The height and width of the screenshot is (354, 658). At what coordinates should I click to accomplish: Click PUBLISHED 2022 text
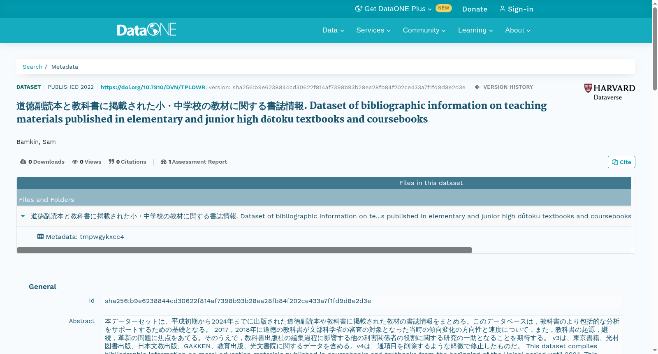[71, 87]
